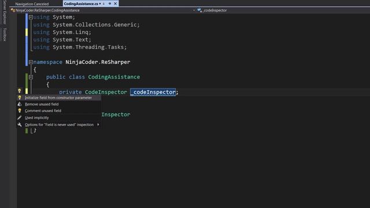This screenshot has width=370, height=208.
Task: Switch to the Navigation Canceled tab
Action: pos(32,4)
